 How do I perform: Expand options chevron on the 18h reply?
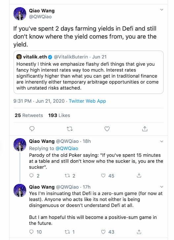pos(162,141)
